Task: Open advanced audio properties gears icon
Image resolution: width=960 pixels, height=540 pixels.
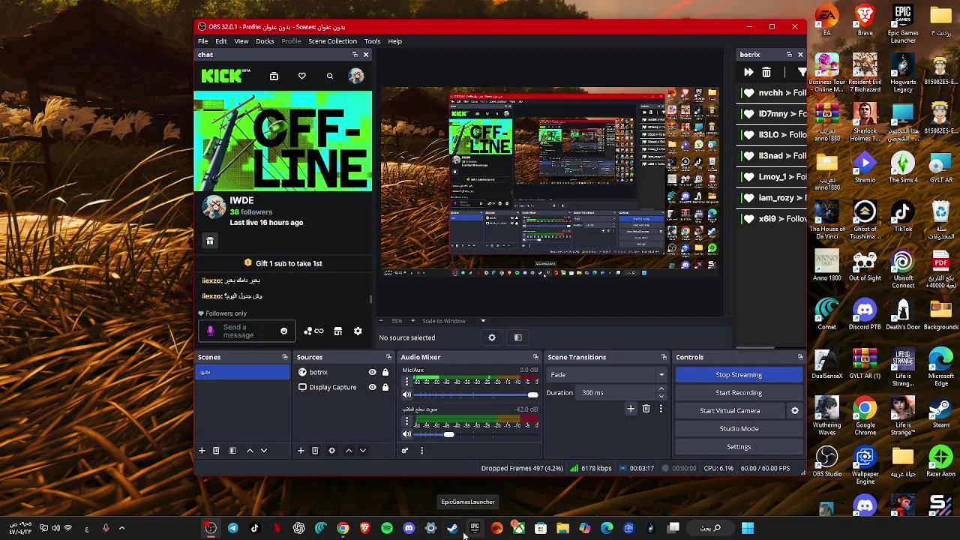Action: click(x=405, y=451)
